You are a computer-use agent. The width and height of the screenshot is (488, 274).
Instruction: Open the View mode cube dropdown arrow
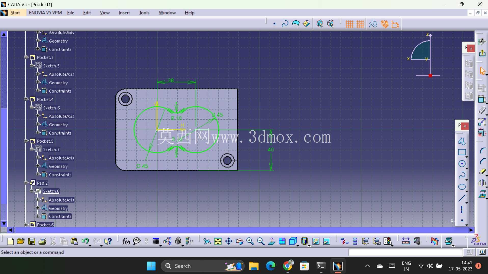pos(298,246)
